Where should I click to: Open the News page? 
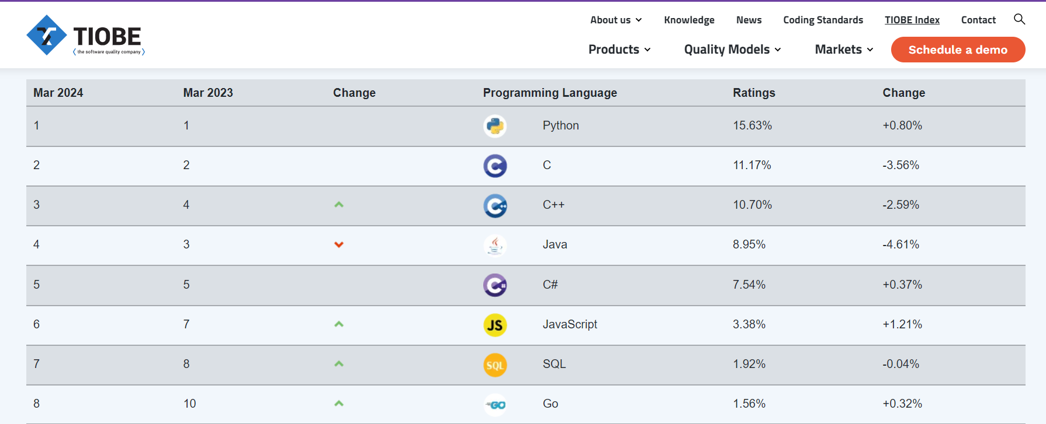(749, 20)
